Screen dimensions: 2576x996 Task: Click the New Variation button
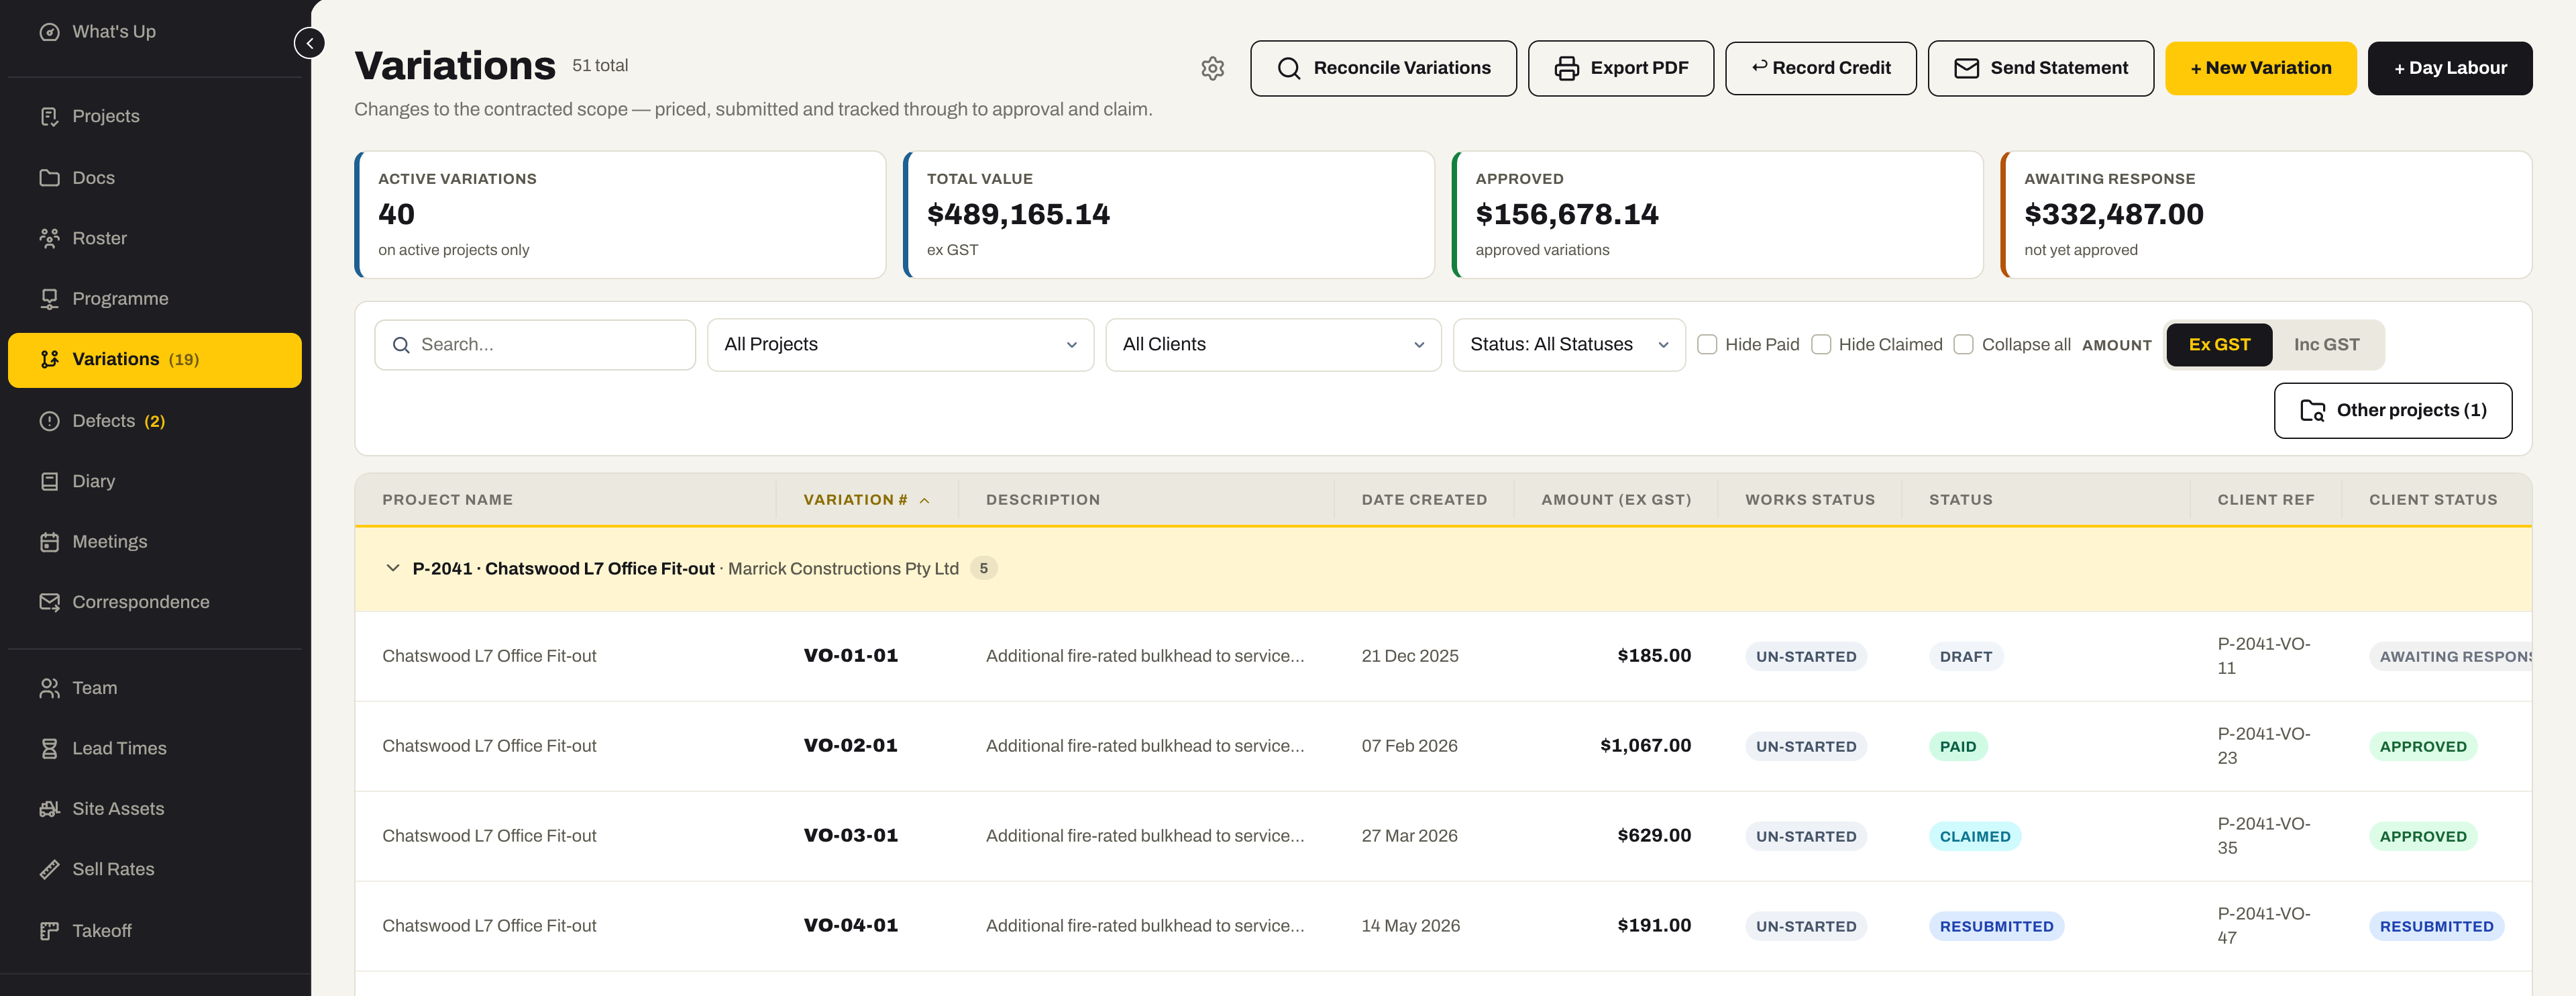(2260, 68)
